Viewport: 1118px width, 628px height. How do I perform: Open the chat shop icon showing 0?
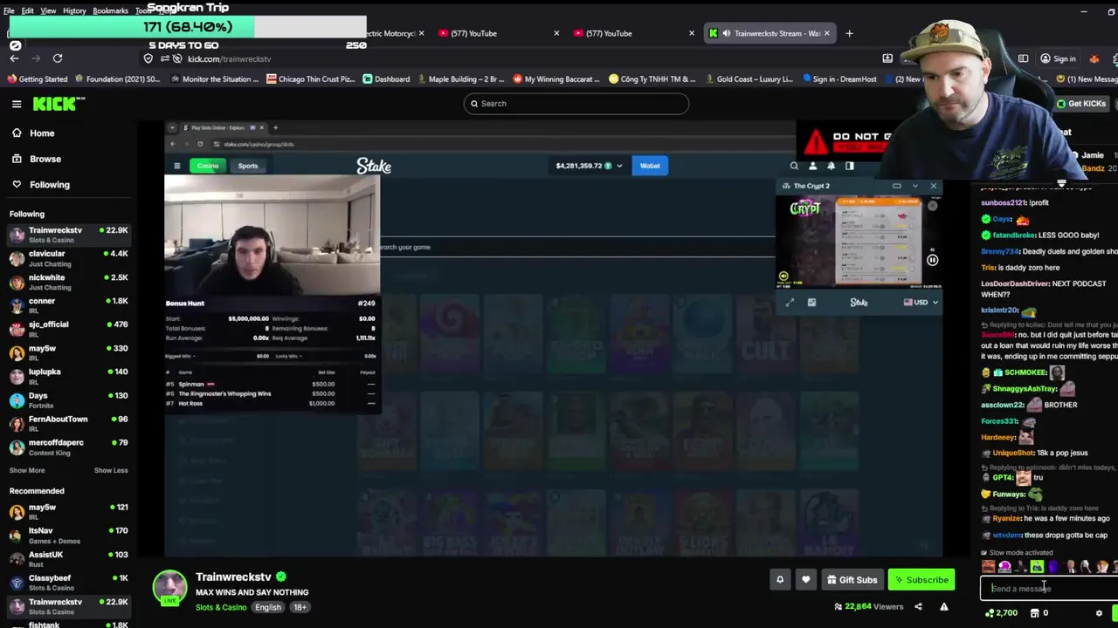[x=1039, y=613]
